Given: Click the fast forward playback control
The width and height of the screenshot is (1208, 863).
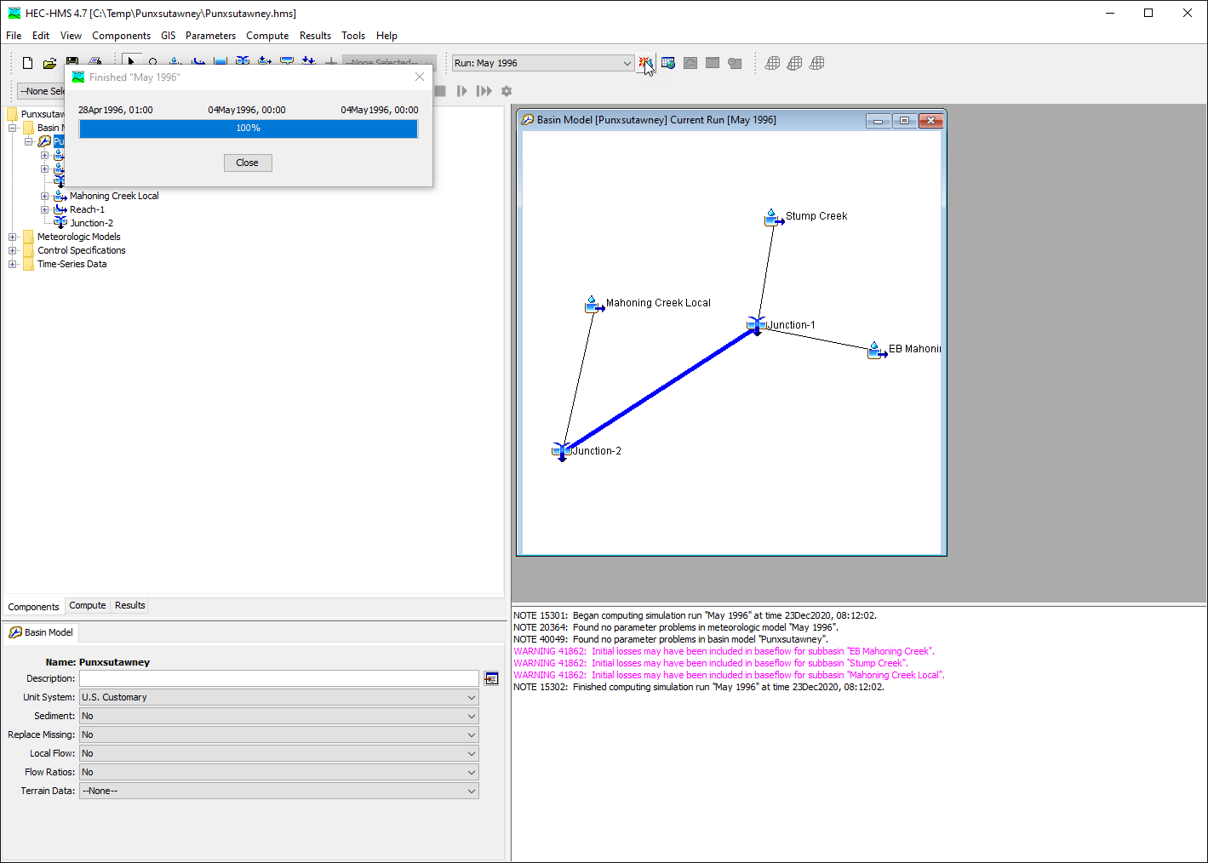Looking at the screenshot, I should coord(484,91).
